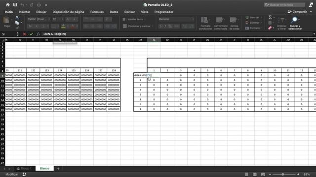Toggle underline S formatting
Viewport: 316px width, 177px height.
(x=43, y=26)
